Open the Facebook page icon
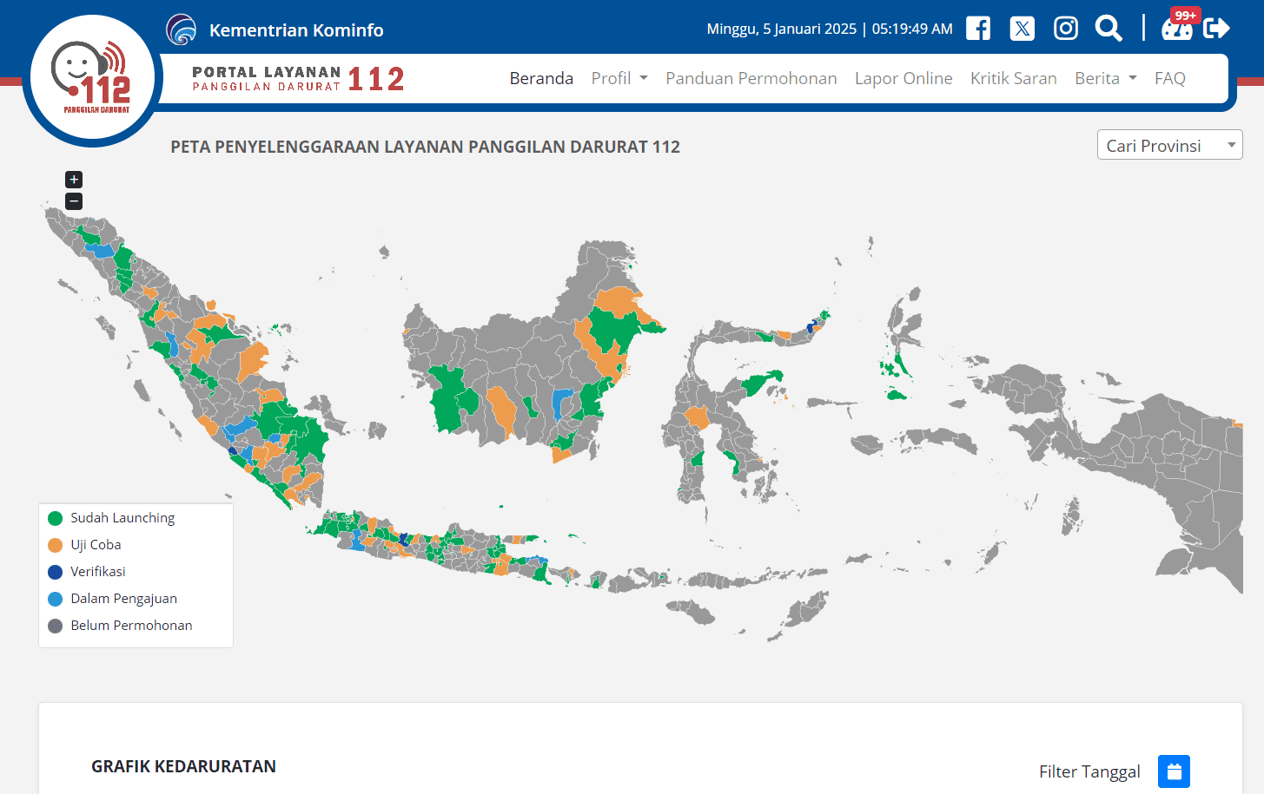This screenshot has height=794, width=1264. pyautogui.click(x=977, y=29)
